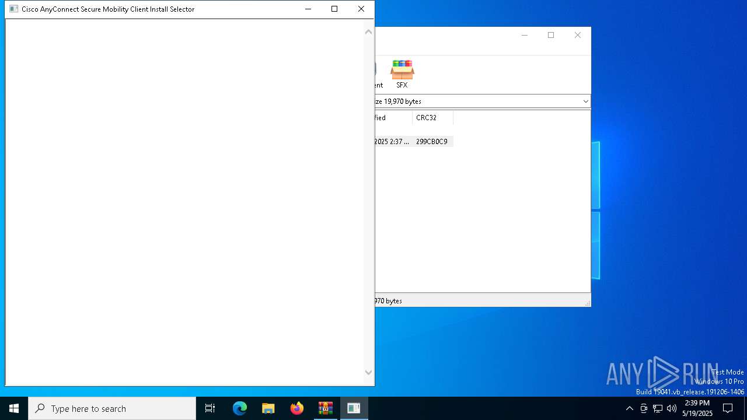The height and width of the screenshot is (420, 747).
Task: Open the Windows Start menu
Action: [x=14, y=408]
